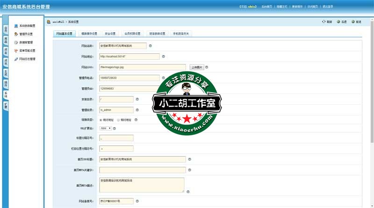The image size is (374, 208).
Task: Click the 上传图片 upload button
Action: tap(197, 67)
